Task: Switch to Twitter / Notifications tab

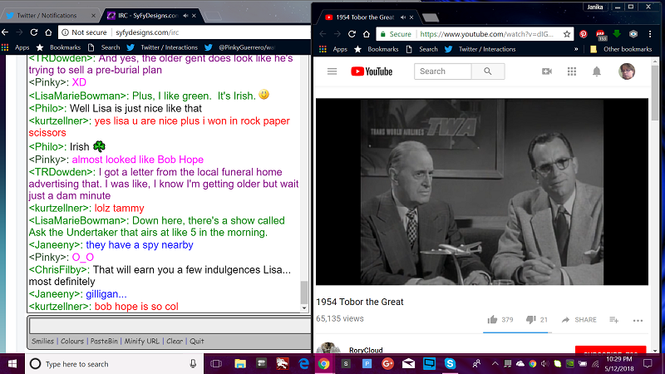Action: 47,16
